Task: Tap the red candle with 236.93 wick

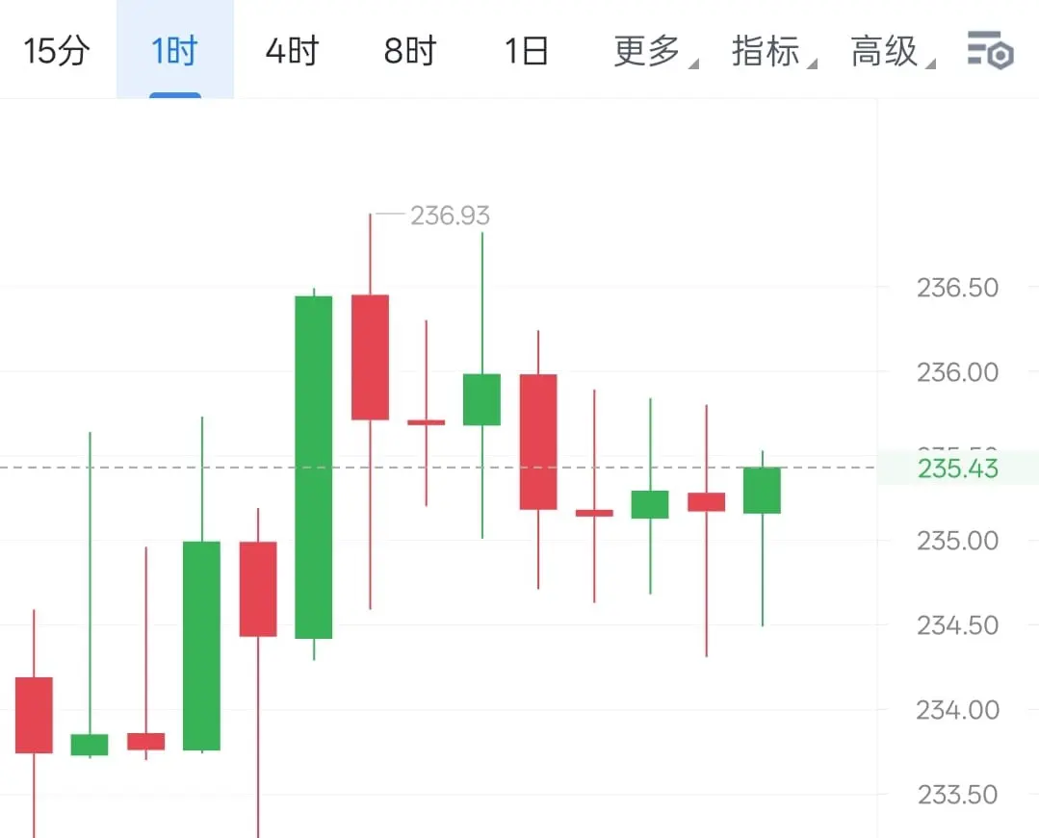Action: [370, 358]
